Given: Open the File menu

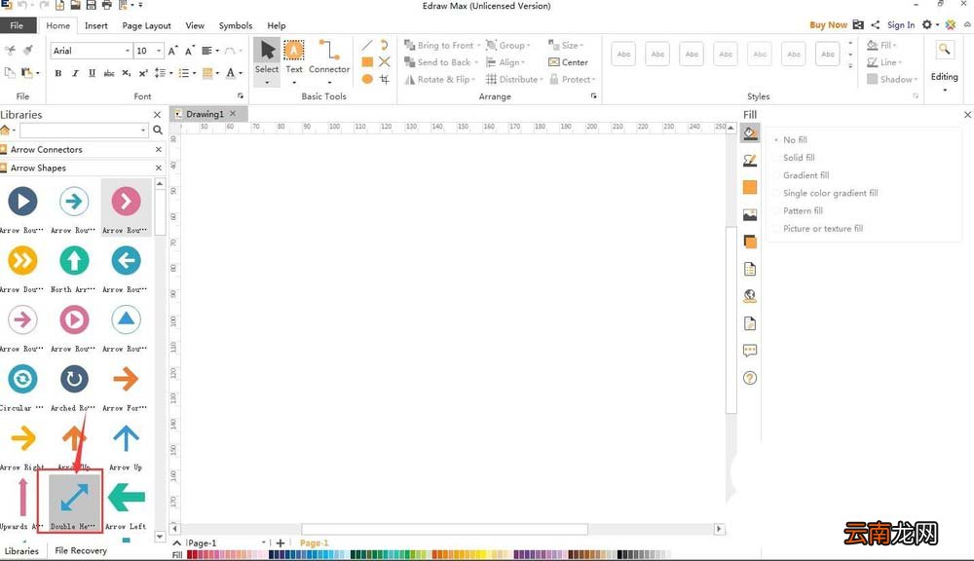Looking at the screenshot, I should click(x=17, y=25).
